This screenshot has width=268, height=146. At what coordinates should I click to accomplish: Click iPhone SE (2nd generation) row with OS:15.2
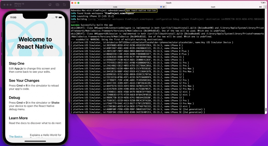pyautogui.click(x=138, y=112)
